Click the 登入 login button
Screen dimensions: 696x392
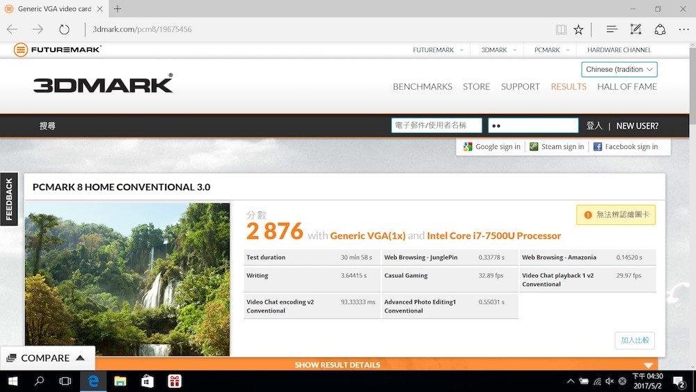click(x=594, y=126)
